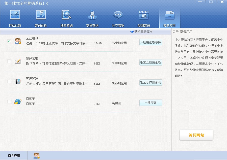This screenshot has height=160, width=227.
Task: Click the 邮件营销 envelope icon
Action: (x=18, y=61)
